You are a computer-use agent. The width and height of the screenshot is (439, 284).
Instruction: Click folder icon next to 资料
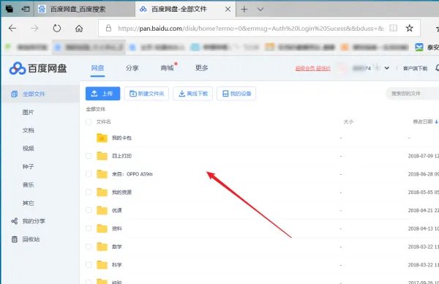pyautogui.click(x=102, y=228)
